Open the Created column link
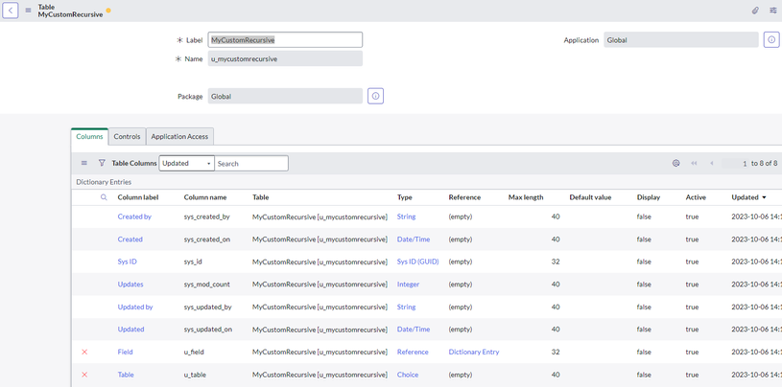This screenshot has height=387, width=782. point(130,239)
